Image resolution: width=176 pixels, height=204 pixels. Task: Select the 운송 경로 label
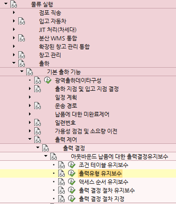(x=66, y=106)
